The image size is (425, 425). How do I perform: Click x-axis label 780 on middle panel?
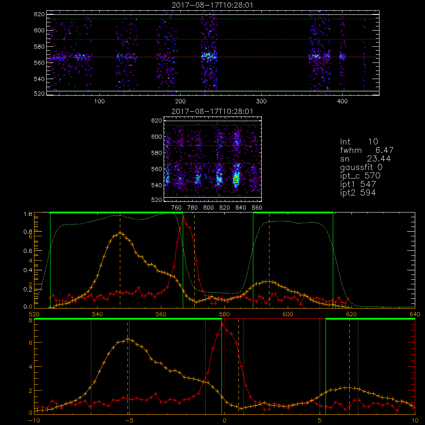[193, 208]
